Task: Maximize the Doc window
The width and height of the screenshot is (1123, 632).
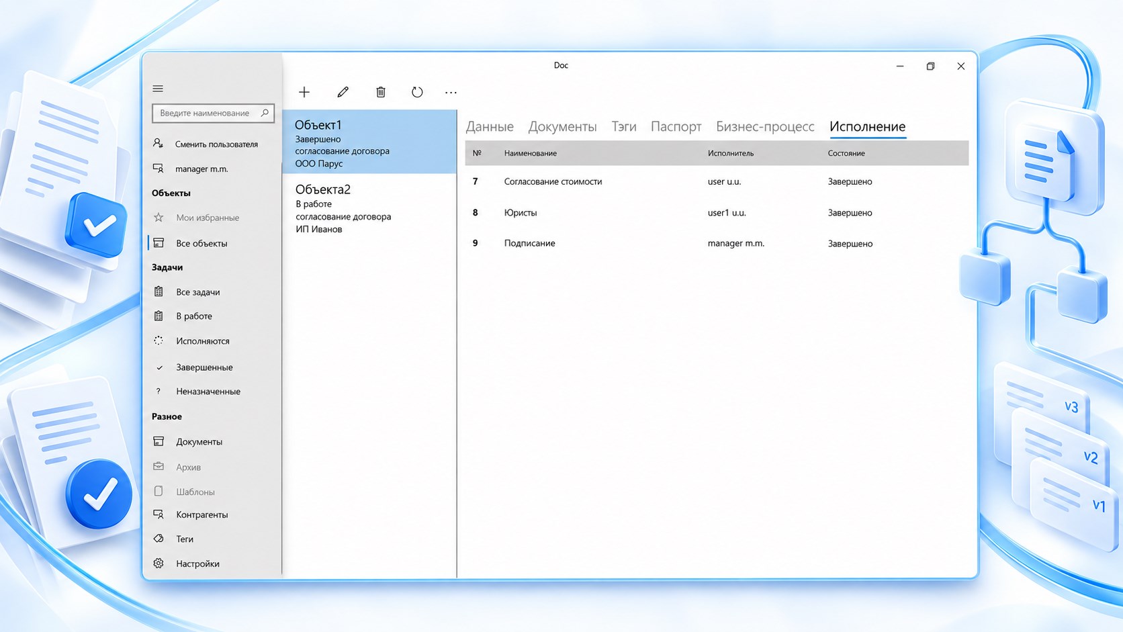Action: point(930,66)
